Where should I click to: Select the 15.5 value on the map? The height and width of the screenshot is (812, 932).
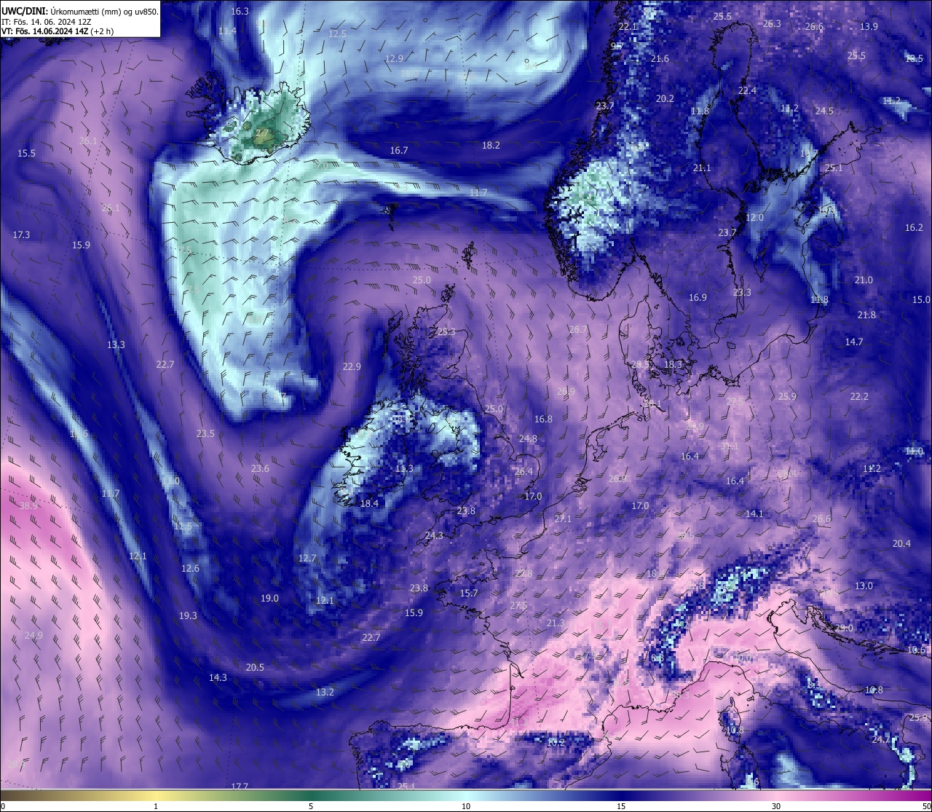coord(26,154)
